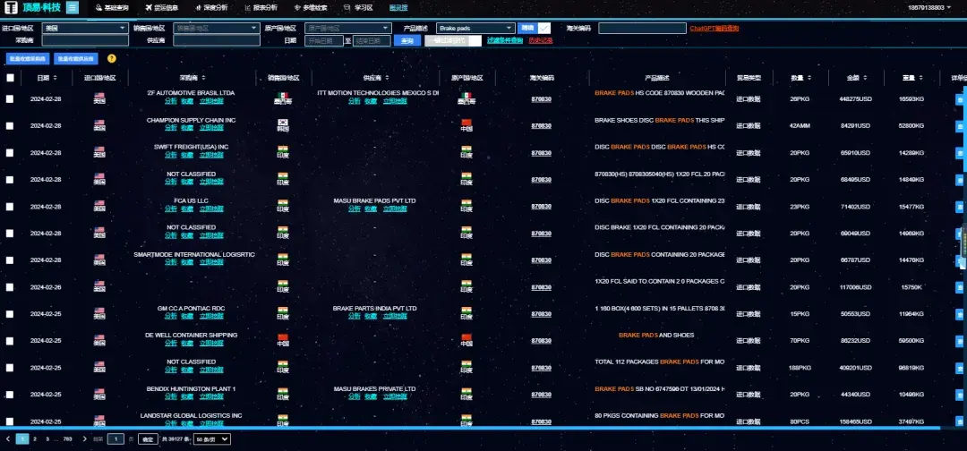Screen dimensions: 967x451
Task: Click the 批量收藏供应商 button
Action: [76, 58]
